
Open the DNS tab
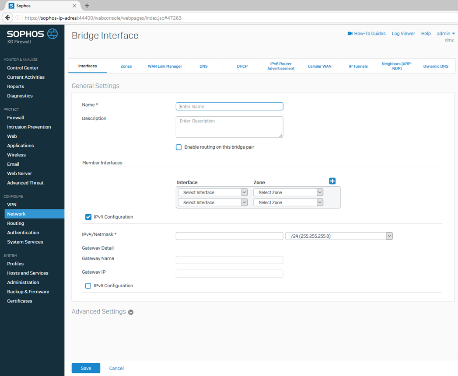pyautogui.click(x=203, y=66)
